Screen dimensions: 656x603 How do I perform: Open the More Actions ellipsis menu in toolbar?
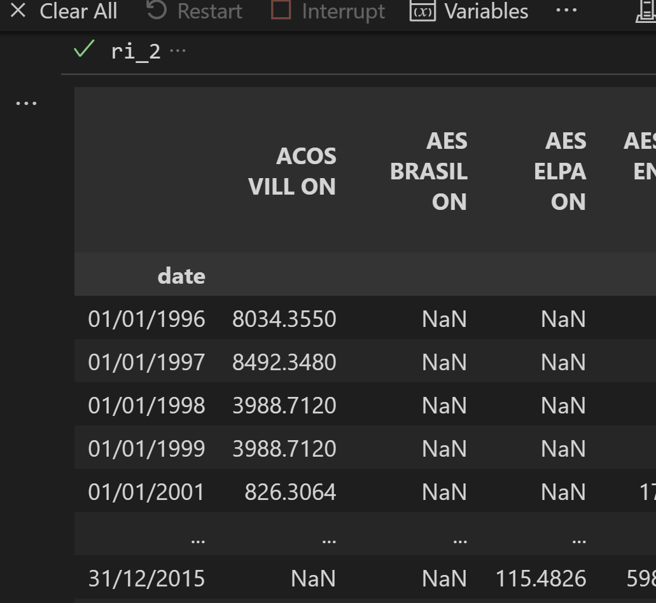click(x=566, y=11)
